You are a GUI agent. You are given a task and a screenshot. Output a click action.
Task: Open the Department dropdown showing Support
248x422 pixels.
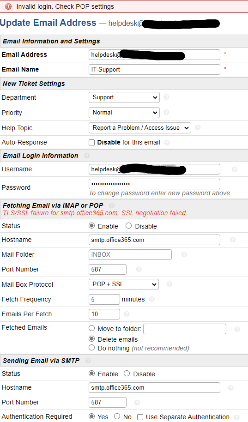pos(124,97)
